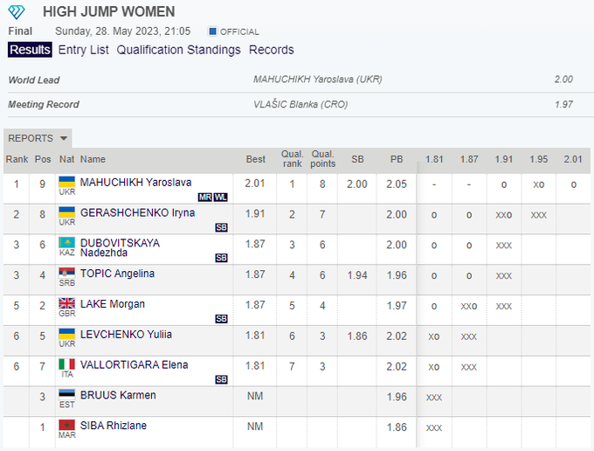This screenshot has width=594, height=451.
Task: Click the SB badge on Gerashchenko's row
Action: [221, 227]
